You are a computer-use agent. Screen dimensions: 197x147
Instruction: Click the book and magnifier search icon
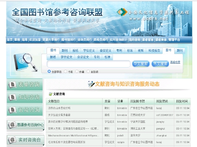[26, 62]
